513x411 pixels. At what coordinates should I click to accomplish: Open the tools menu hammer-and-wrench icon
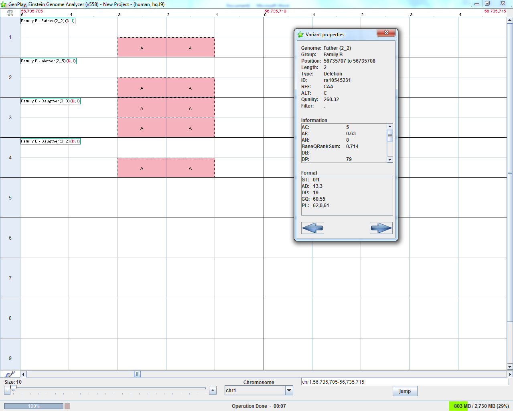click(10, 13)
